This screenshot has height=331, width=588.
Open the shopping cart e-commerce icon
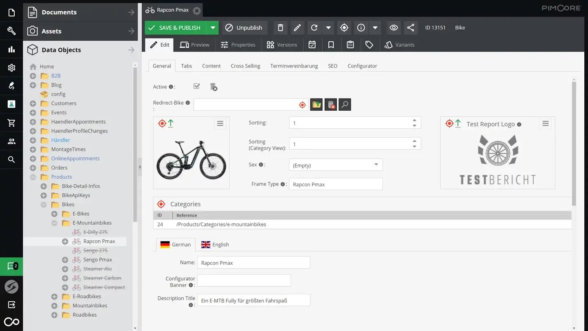tap(11, 123)
